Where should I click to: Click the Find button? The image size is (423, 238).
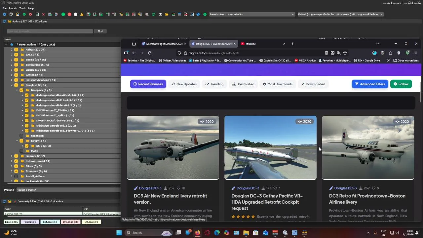(100, 31)
